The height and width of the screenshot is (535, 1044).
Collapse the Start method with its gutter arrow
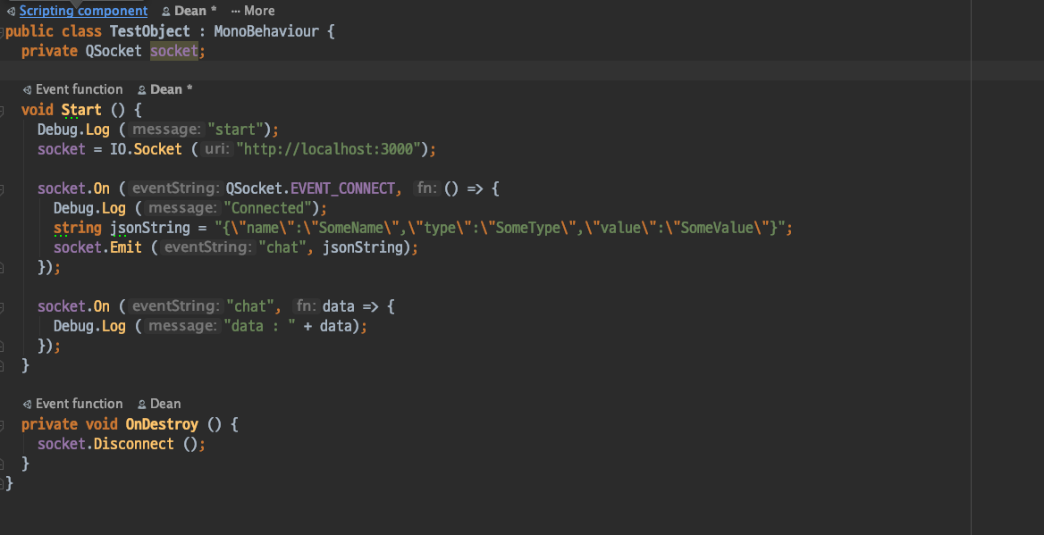coord(3,109)
